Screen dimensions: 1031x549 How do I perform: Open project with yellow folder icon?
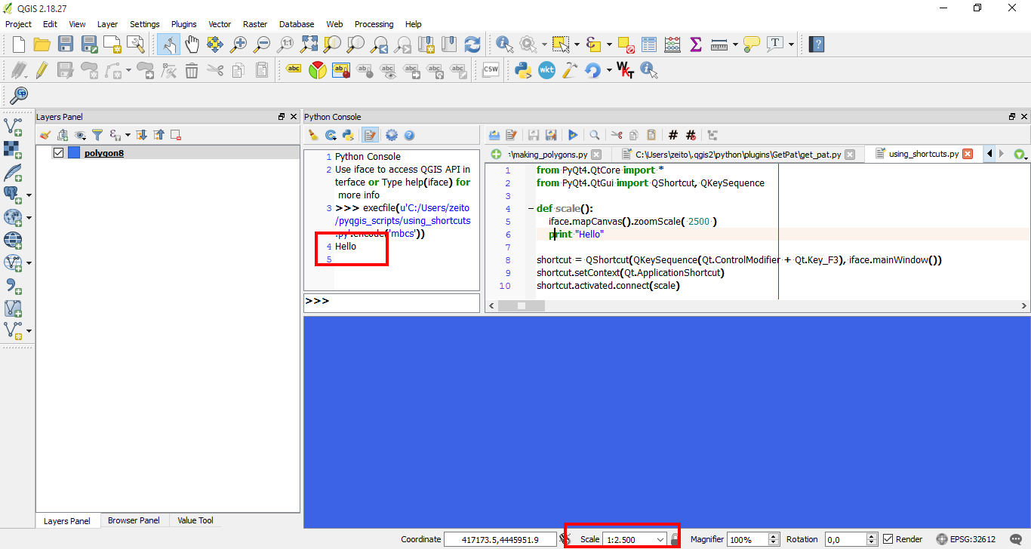42,44
